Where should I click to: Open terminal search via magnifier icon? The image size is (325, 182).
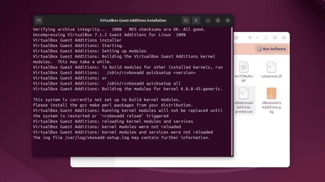186,21
